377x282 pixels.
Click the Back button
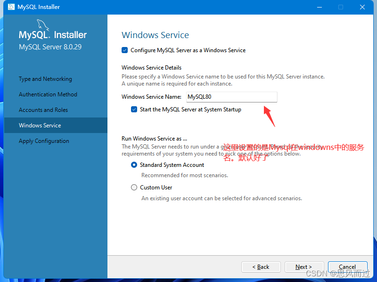click(261, 267)
